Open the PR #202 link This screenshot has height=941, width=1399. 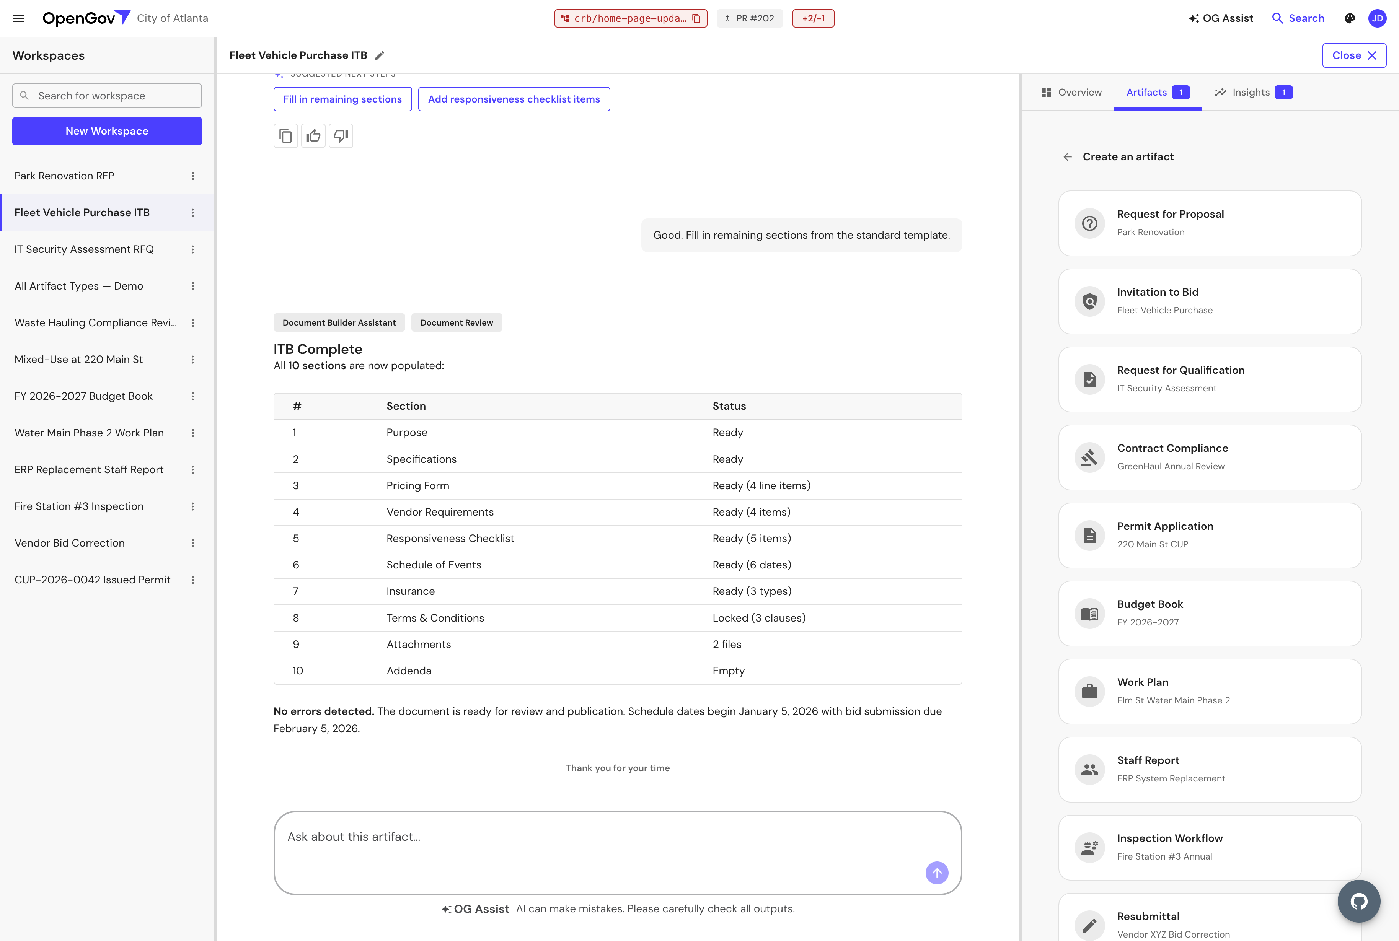750,19
